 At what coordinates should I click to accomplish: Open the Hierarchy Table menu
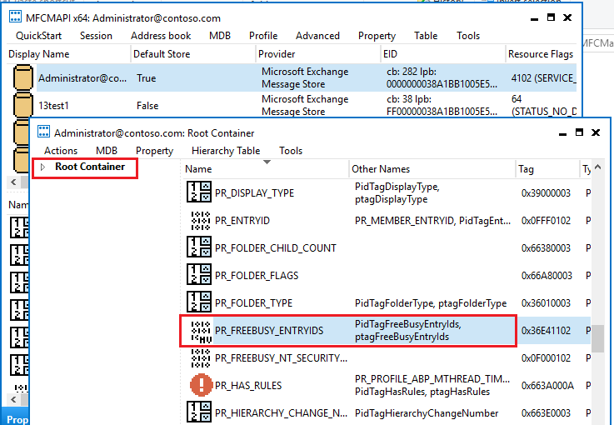[x=226, y=151]
